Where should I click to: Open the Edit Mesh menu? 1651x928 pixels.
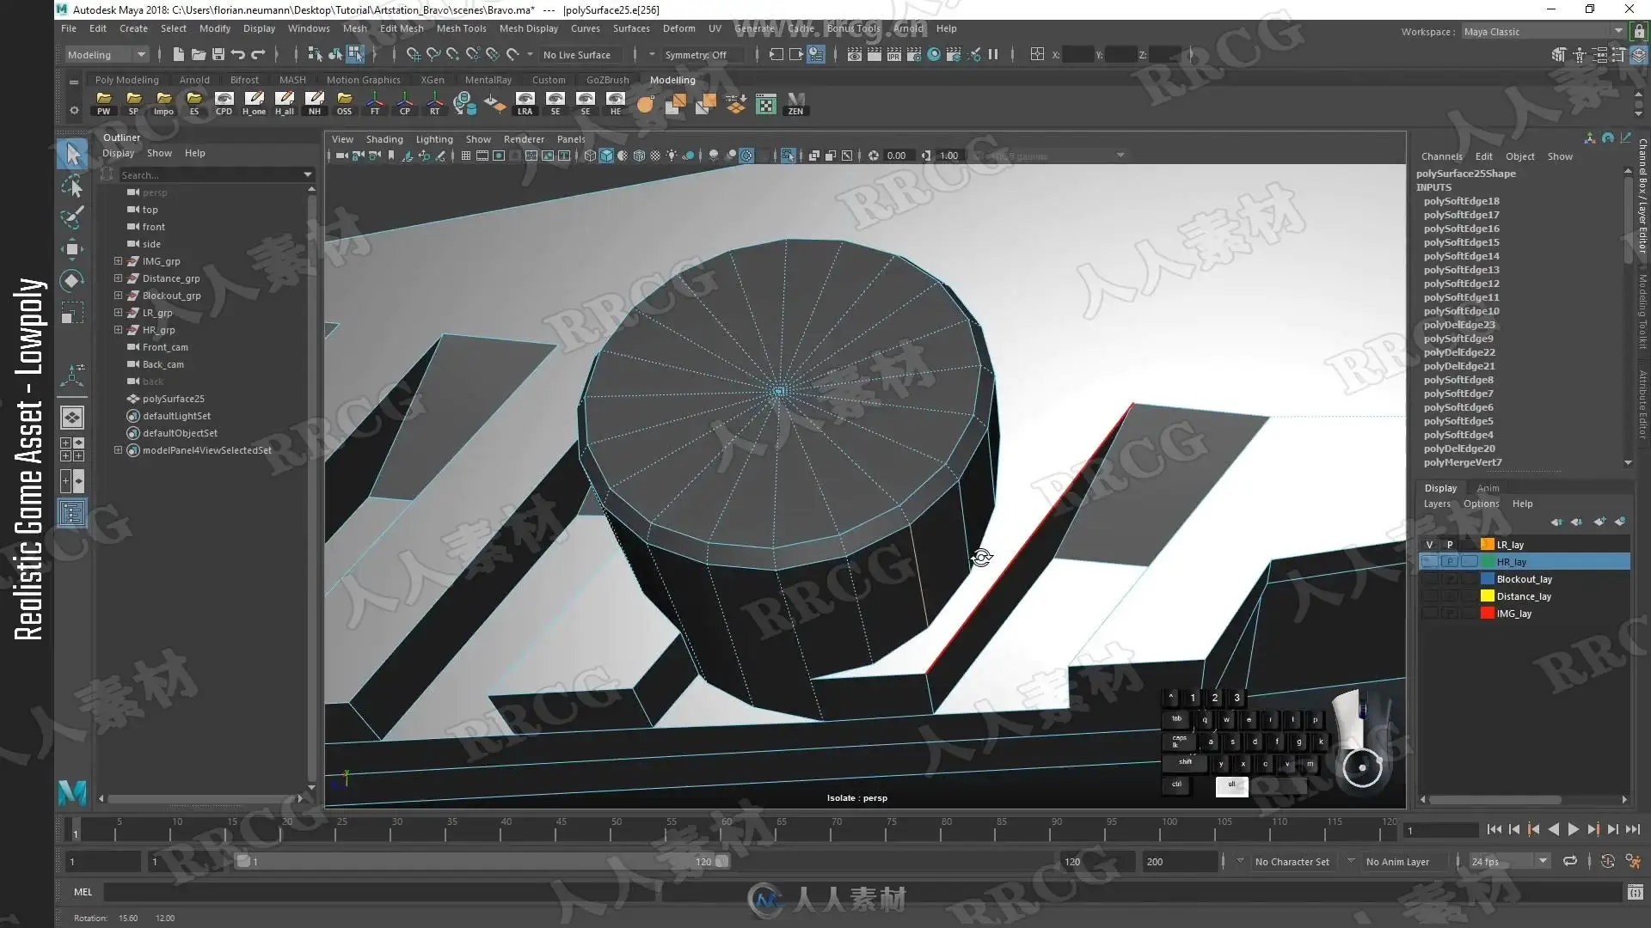tap(402, 28)
